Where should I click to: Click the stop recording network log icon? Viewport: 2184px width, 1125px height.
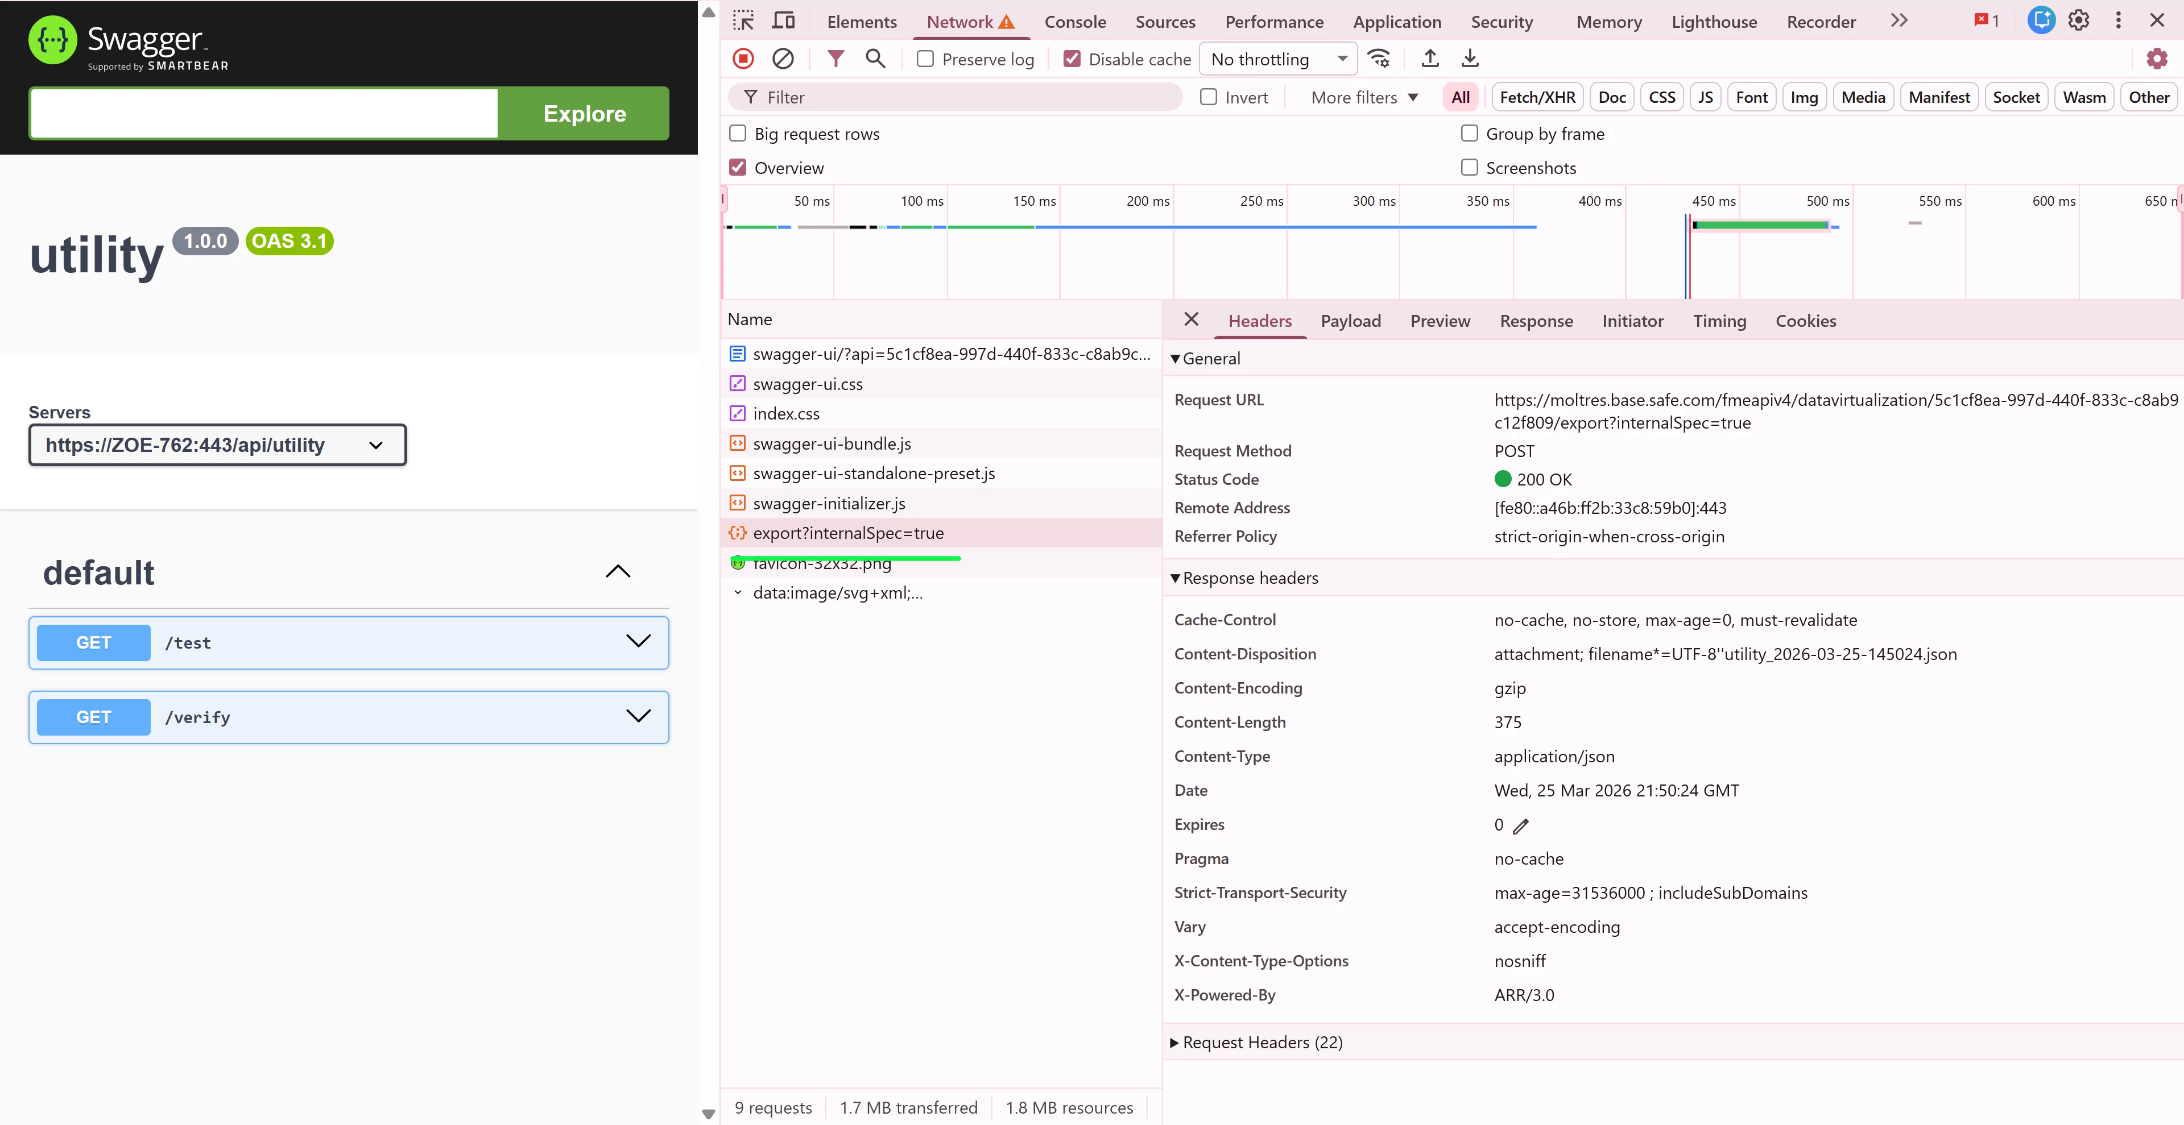point(743,59)
